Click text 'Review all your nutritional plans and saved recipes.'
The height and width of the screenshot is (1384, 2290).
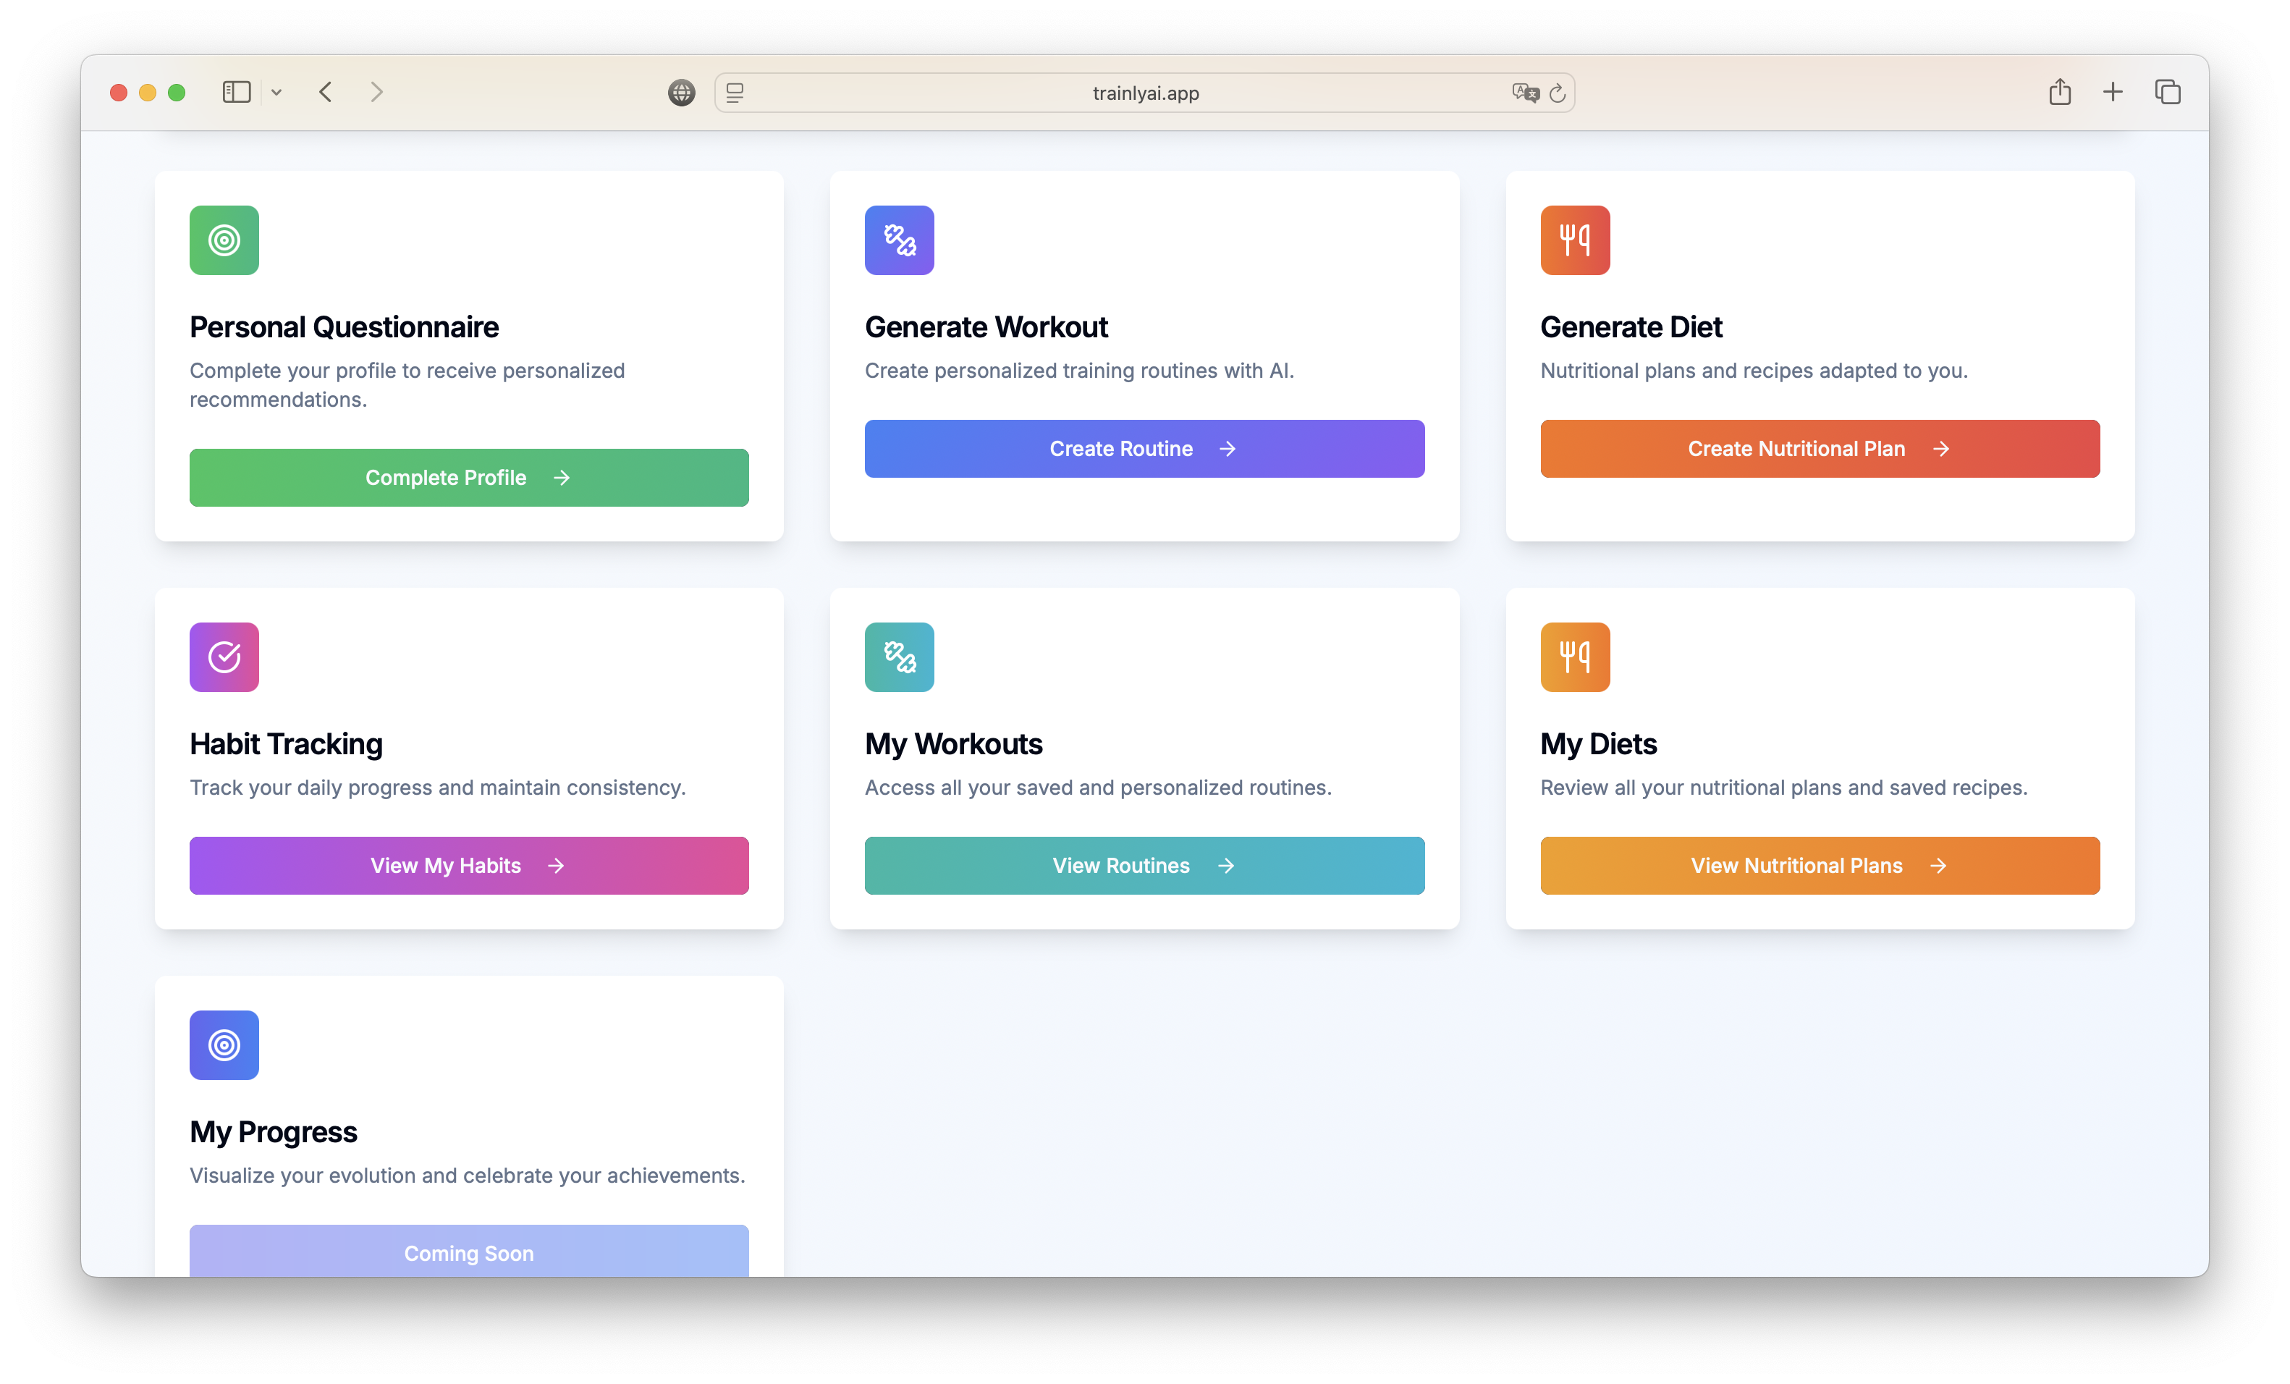pyautogui.click(x=1783, y=788)
